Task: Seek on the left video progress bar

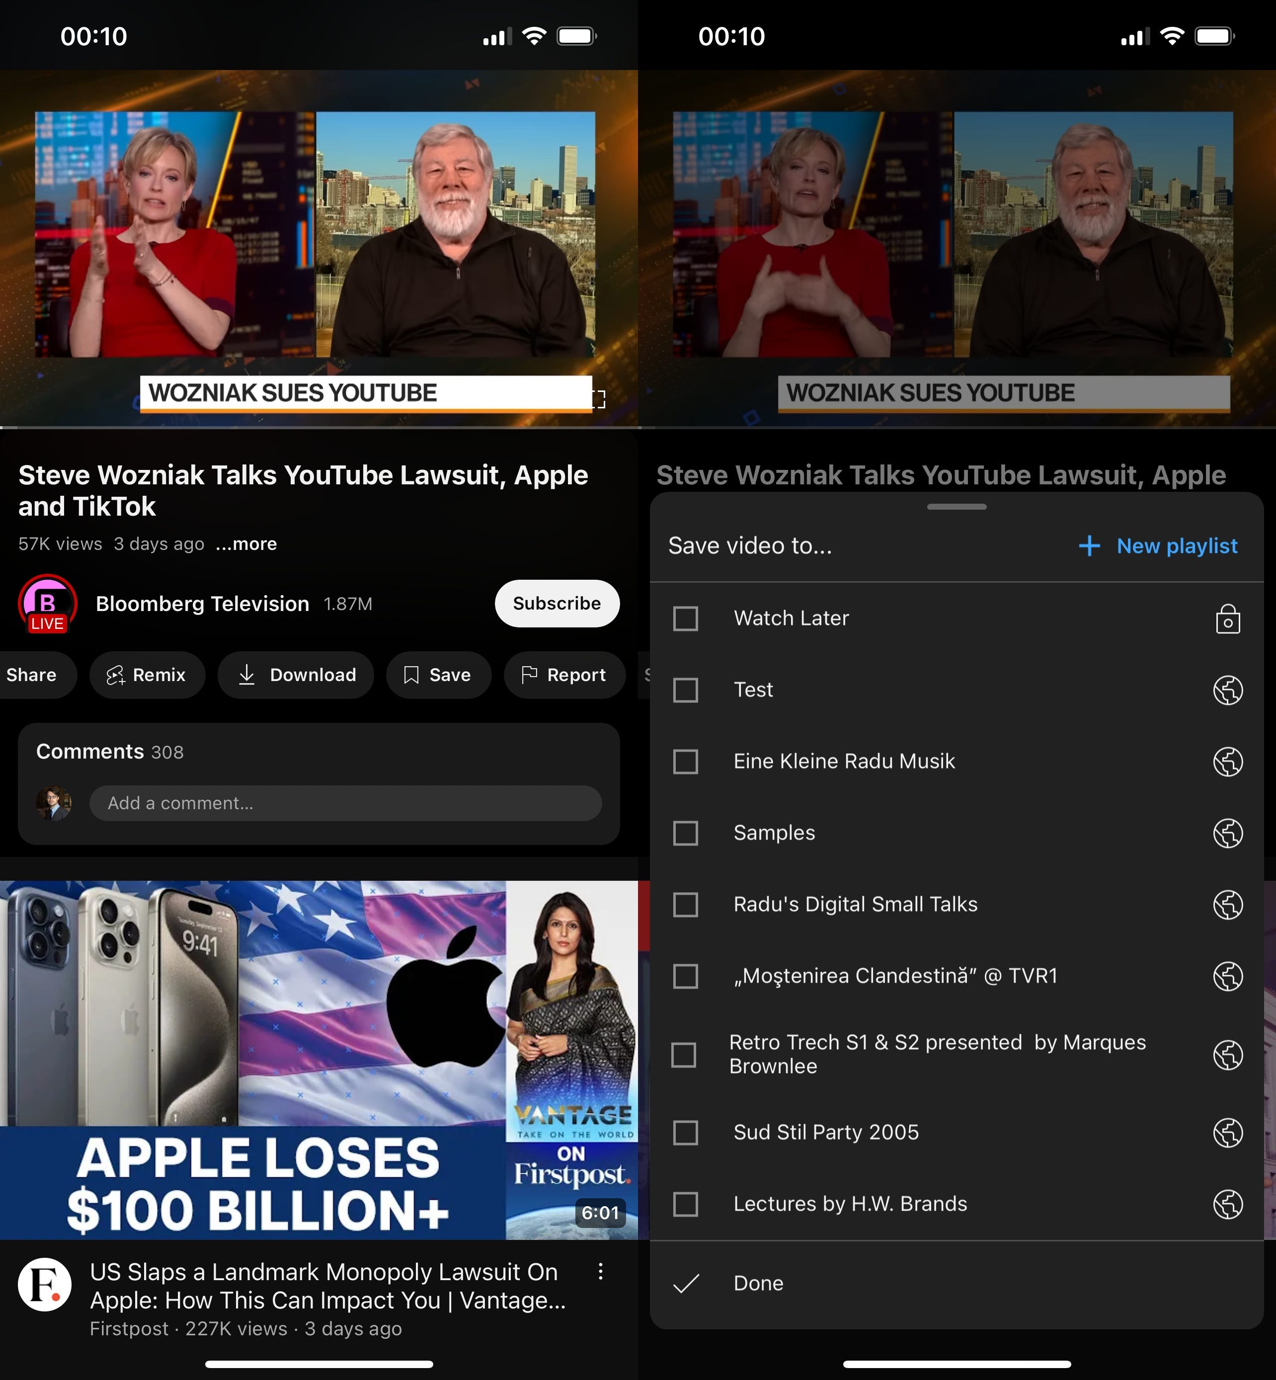Action: pyautogui.click(x=319, y=428)
